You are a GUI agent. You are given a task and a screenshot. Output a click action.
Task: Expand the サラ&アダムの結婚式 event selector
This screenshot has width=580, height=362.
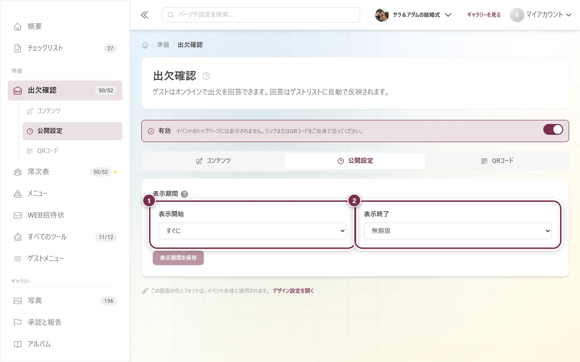[x=413, y=15]
